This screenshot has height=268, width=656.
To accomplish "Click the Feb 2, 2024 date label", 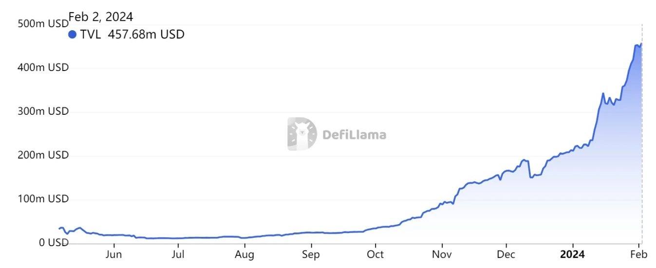I will point(101,17).
